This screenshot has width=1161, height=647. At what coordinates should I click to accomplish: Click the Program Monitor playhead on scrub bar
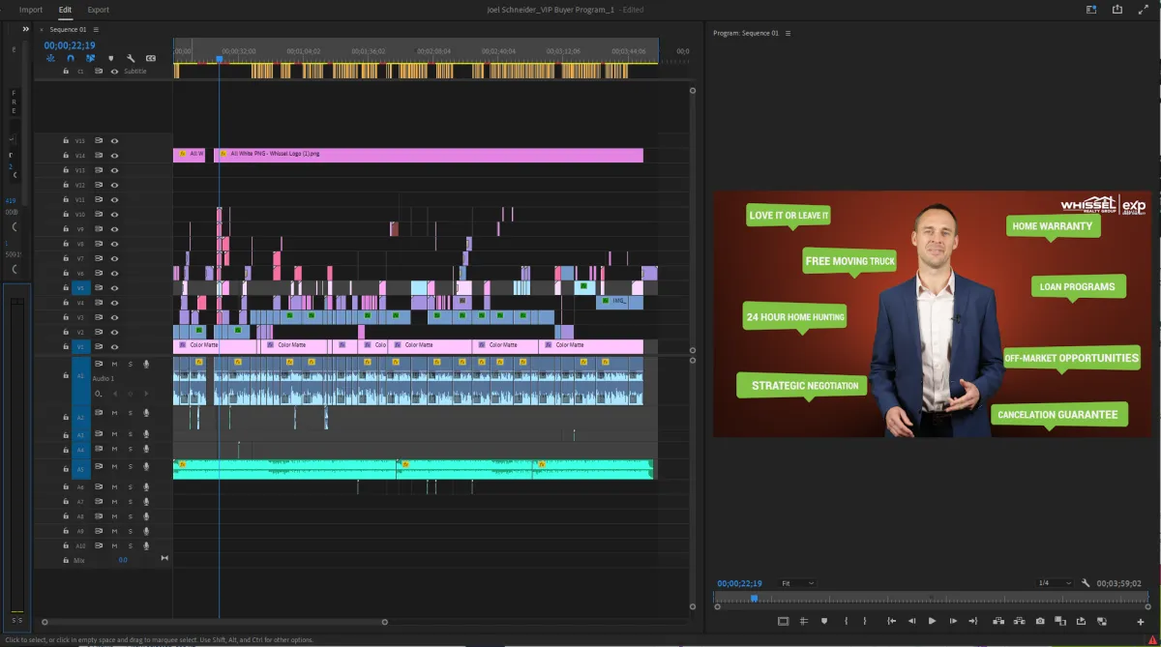coord(754,599)
